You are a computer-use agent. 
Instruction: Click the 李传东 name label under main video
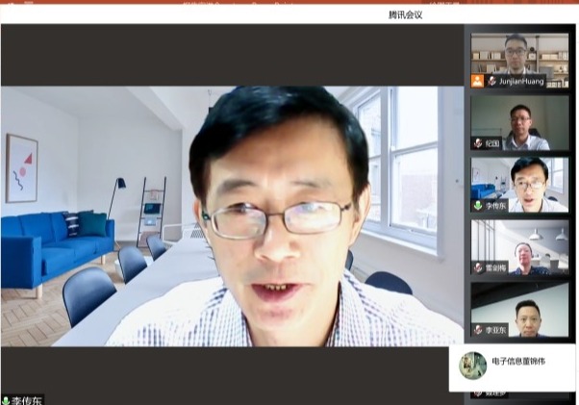pos(26,399)
